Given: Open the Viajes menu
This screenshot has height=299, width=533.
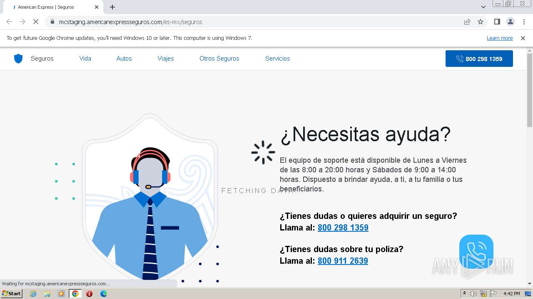Looking at the screenshot, I should pos(166,59).
